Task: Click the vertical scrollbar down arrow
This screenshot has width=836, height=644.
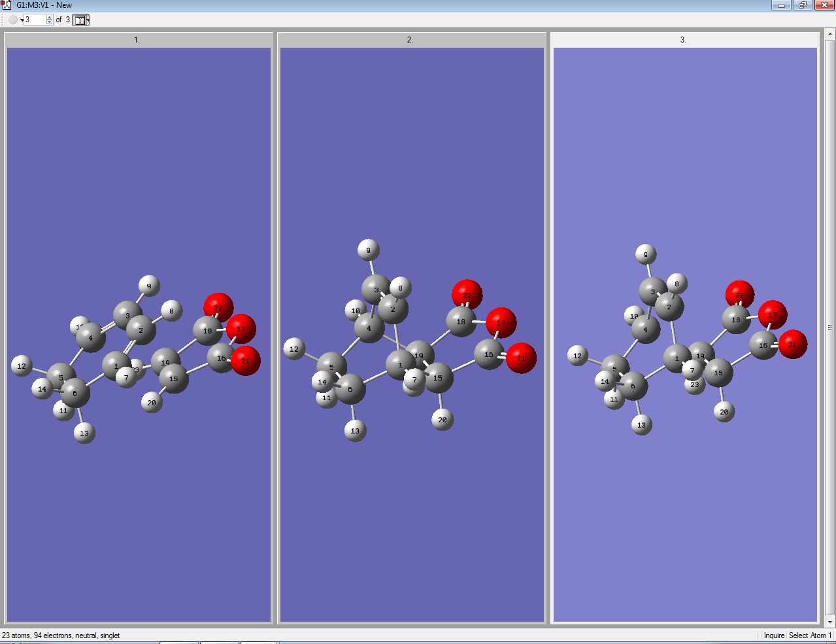Action: (x=830, y=622)
